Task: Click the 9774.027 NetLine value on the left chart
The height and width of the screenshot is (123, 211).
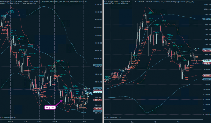Action: 87,89
